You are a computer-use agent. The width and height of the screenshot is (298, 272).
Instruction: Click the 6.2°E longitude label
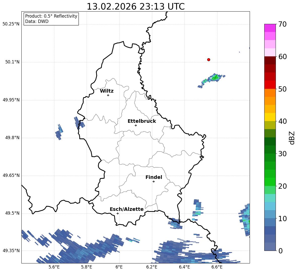[x=152, y=267]
